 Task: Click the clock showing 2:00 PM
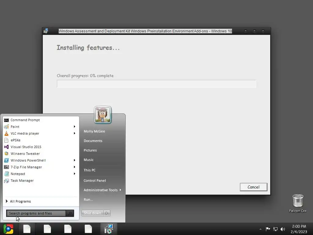(x=299, y=226)
